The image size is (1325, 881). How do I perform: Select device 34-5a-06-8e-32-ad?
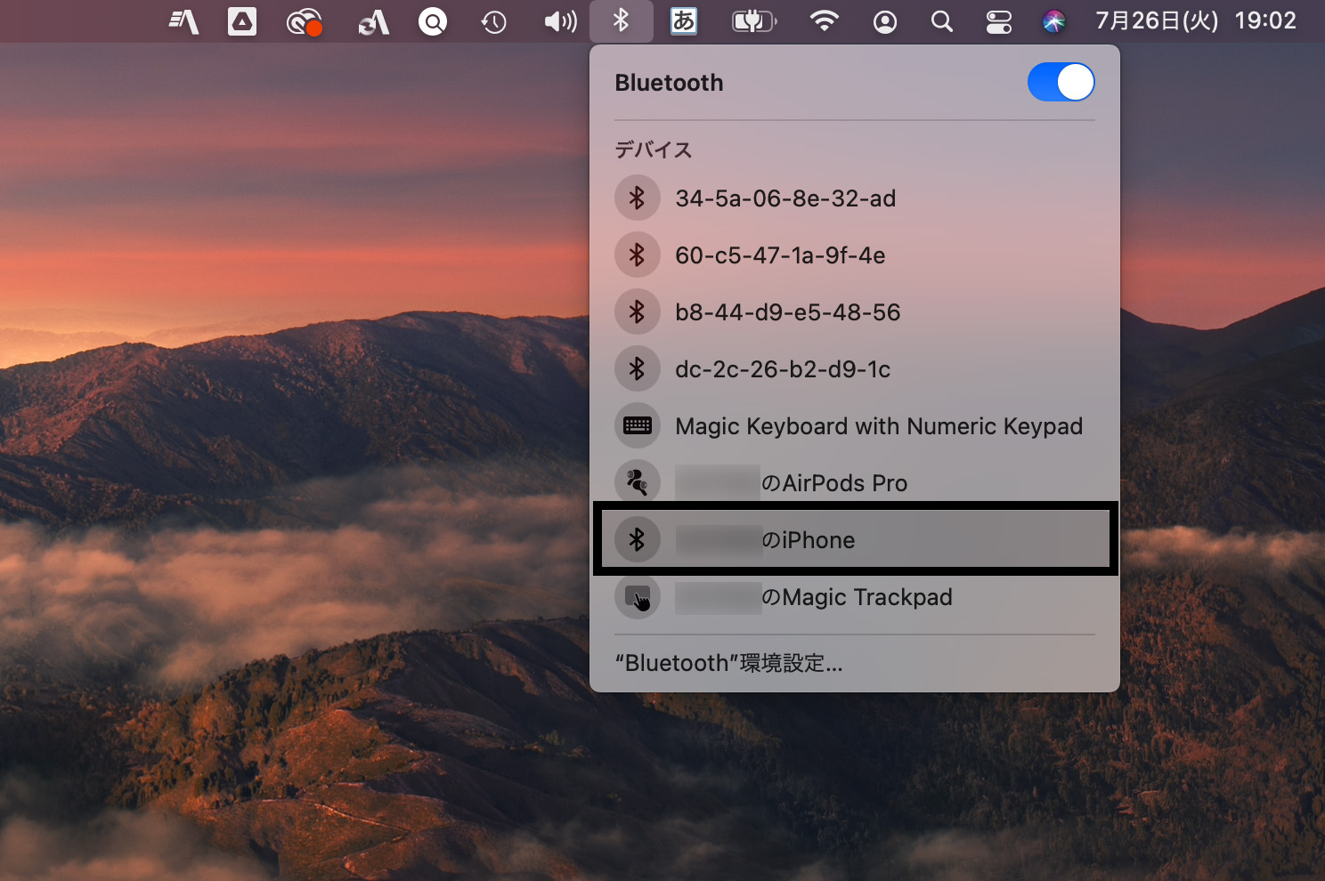[x=854, y=198]
